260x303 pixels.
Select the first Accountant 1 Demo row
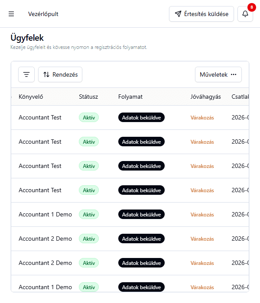coord(45,214)
